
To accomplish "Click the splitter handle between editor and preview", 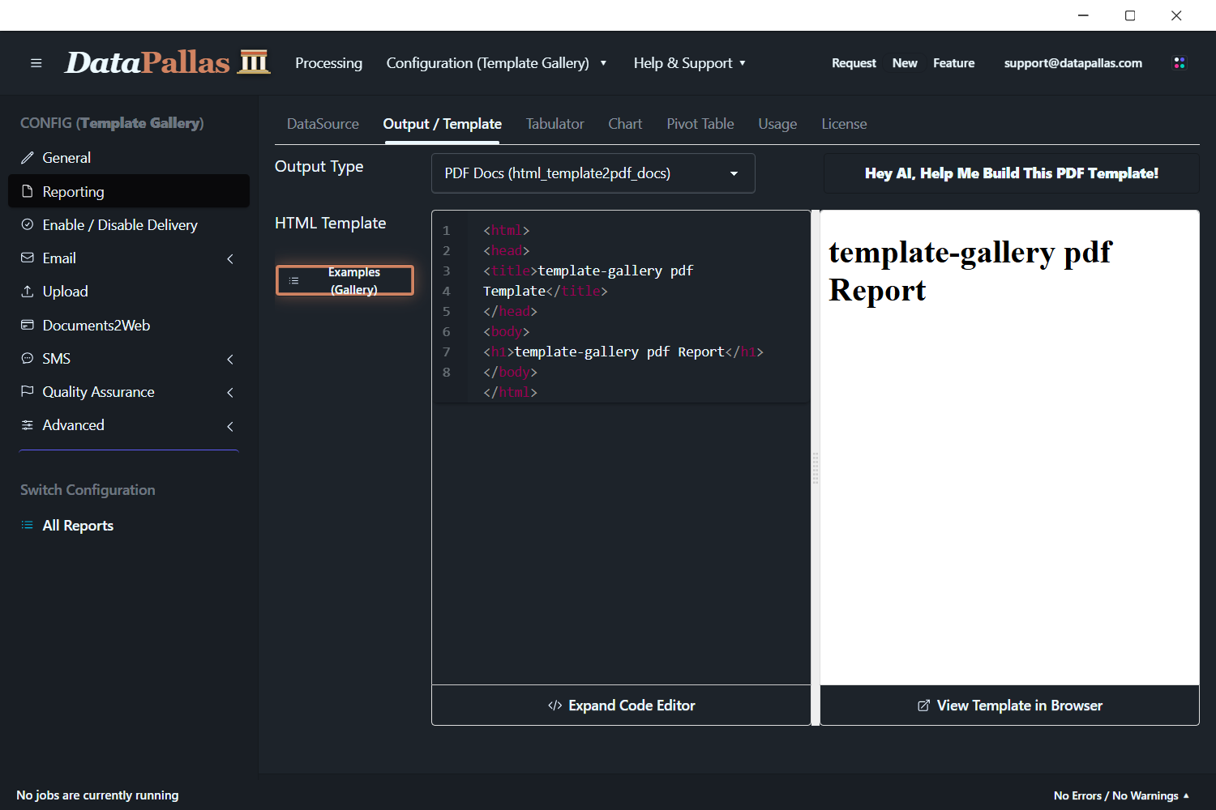I will click(816, 468).
